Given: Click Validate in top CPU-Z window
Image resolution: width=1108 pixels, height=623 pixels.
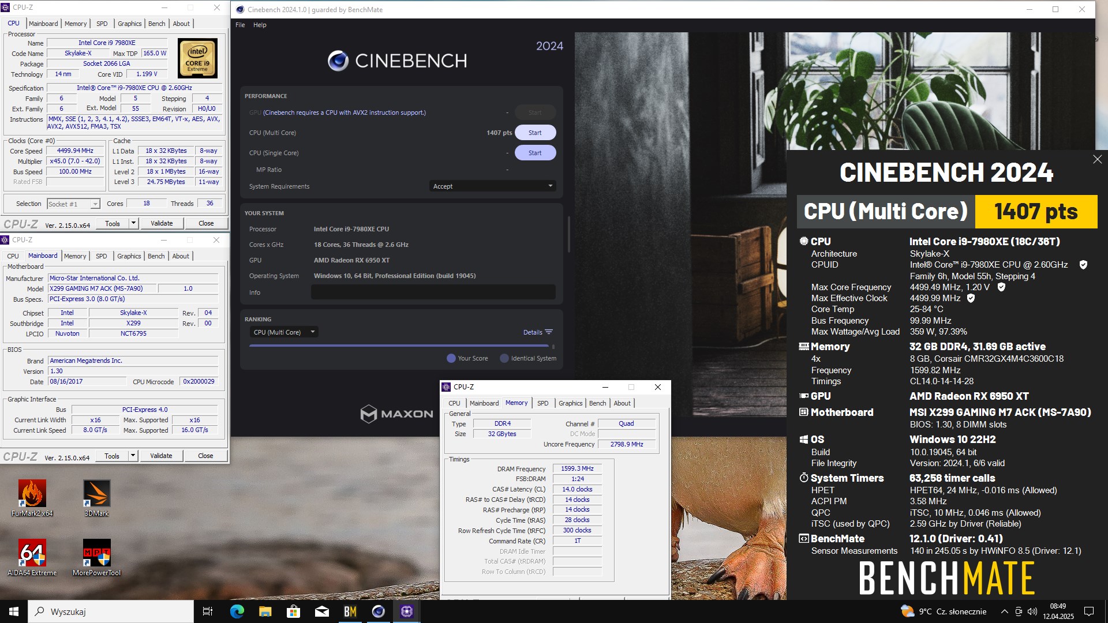Looking at the screenshot, I should [x=162, y=223].
